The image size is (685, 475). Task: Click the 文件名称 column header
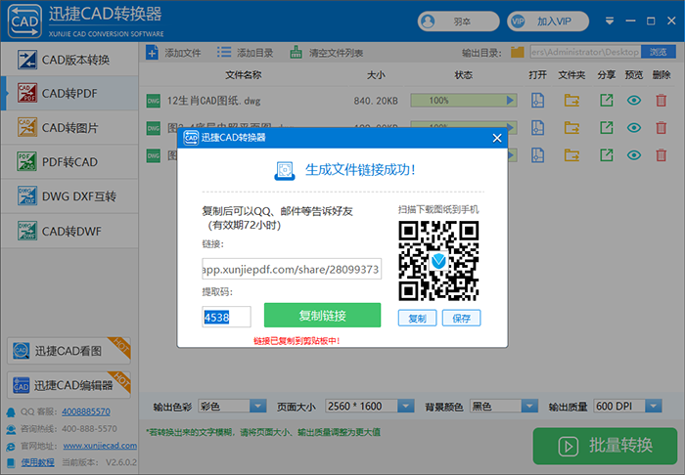(x=244, y=75)
